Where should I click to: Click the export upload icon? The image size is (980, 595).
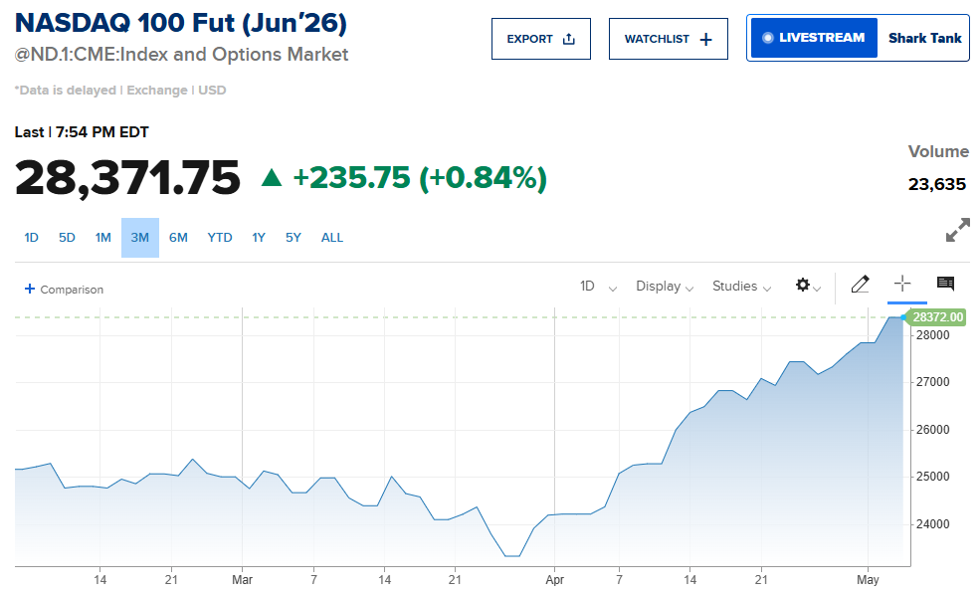coord(569,40)
